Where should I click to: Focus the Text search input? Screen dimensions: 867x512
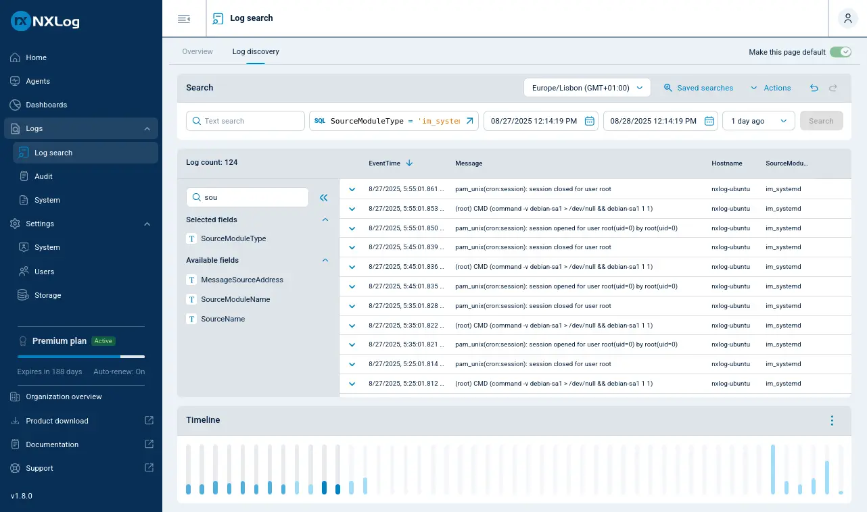coord(245,121)
